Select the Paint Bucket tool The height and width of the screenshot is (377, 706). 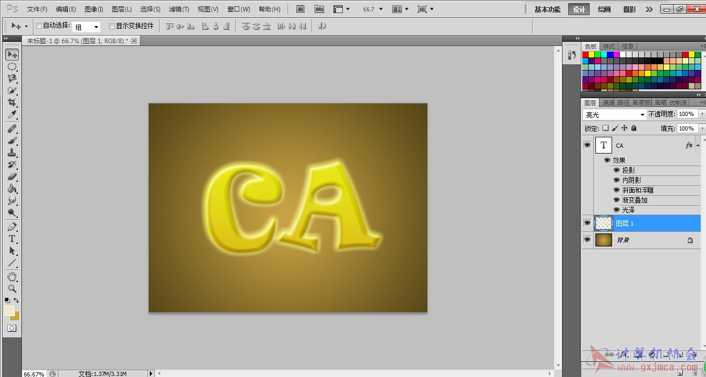coord(11,188)
